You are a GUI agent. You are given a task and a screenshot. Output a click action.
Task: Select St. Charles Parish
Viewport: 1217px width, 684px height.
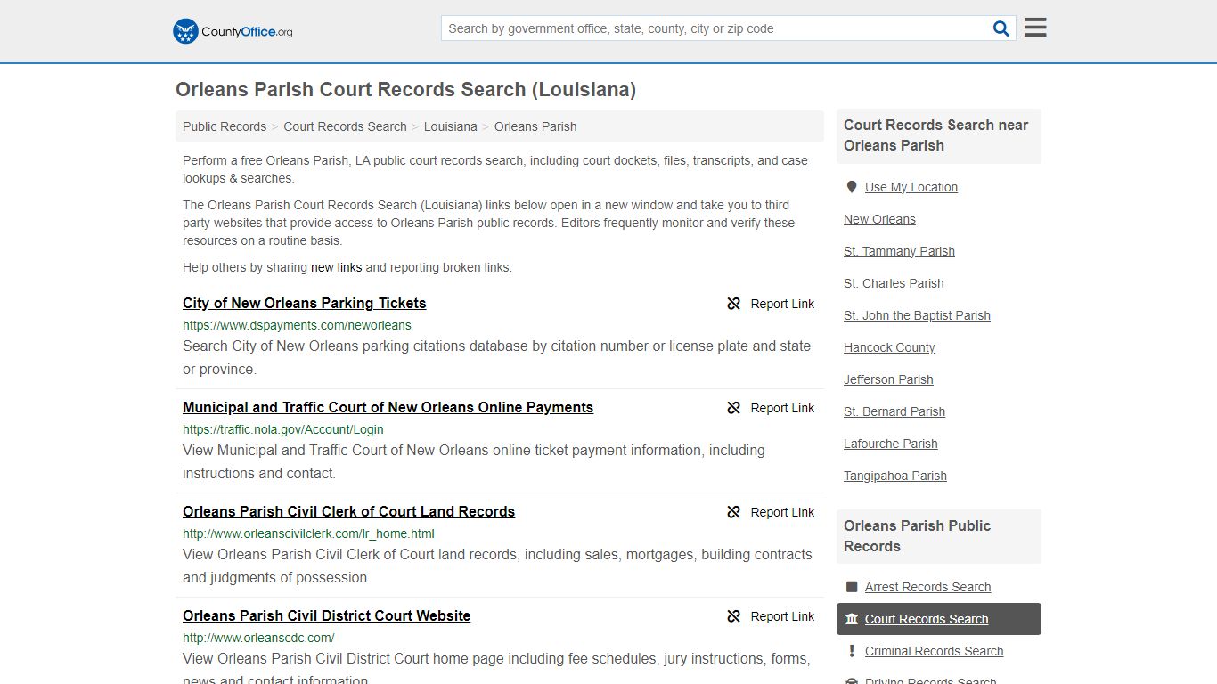click(894, 283)
